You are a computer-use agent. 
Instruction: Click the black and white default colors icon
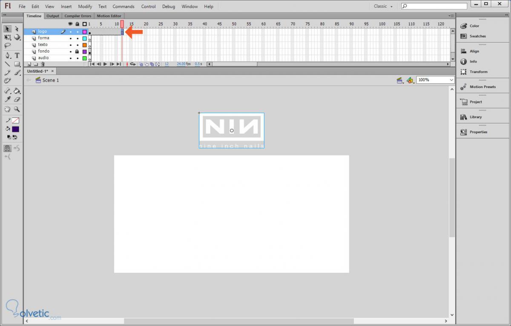coord(9,137)
